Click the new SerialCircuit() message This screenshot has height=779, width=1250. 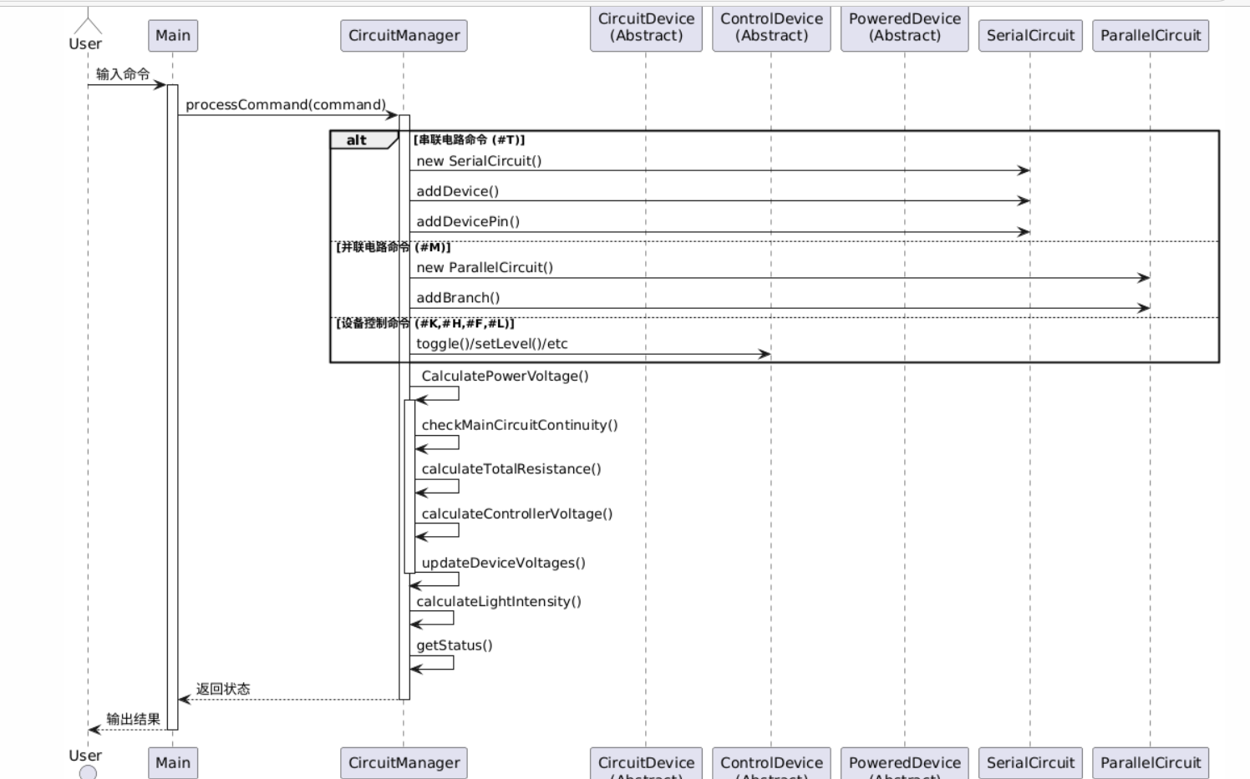tap(479, 161)
